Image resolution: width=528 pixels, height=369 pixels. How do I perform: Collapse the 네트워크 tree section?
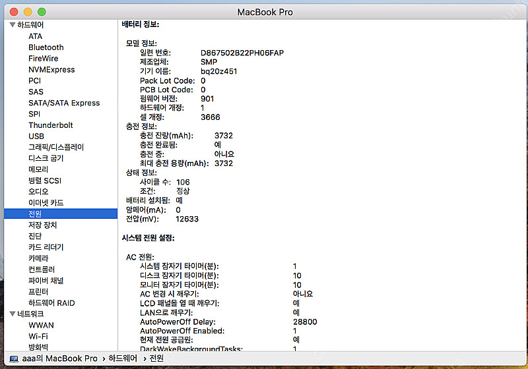coord(13,314)
